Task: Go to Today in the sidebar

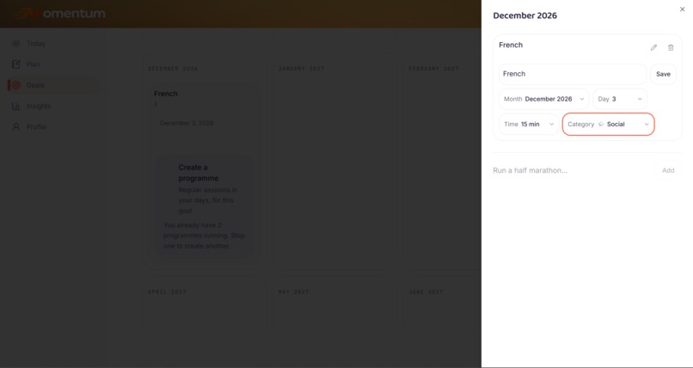Action: [x=36, y=43]
